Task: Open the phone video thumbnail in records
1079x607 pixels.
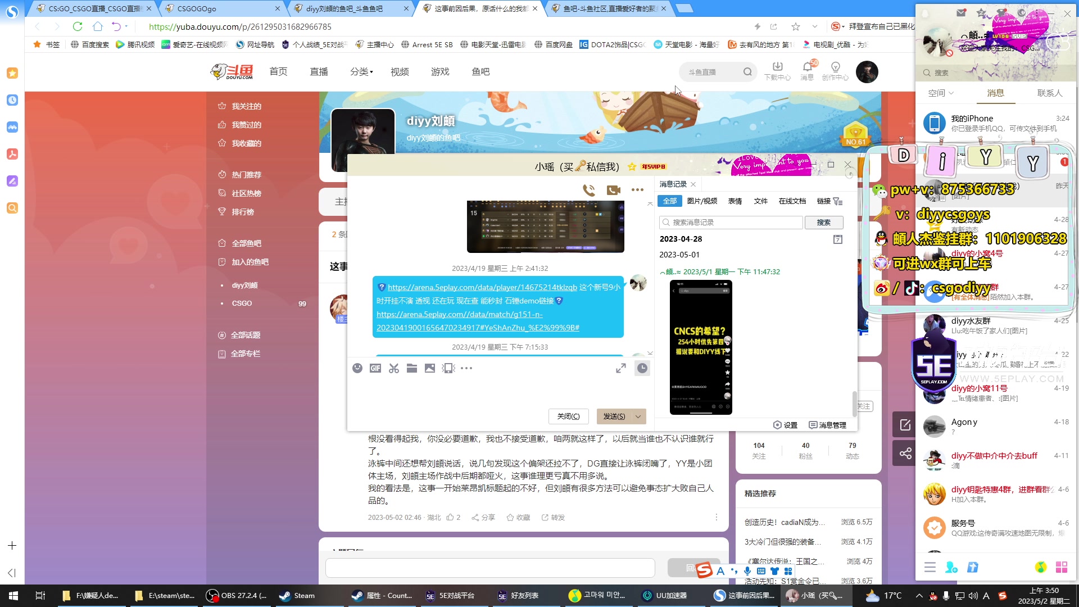Action: (701, 347)
